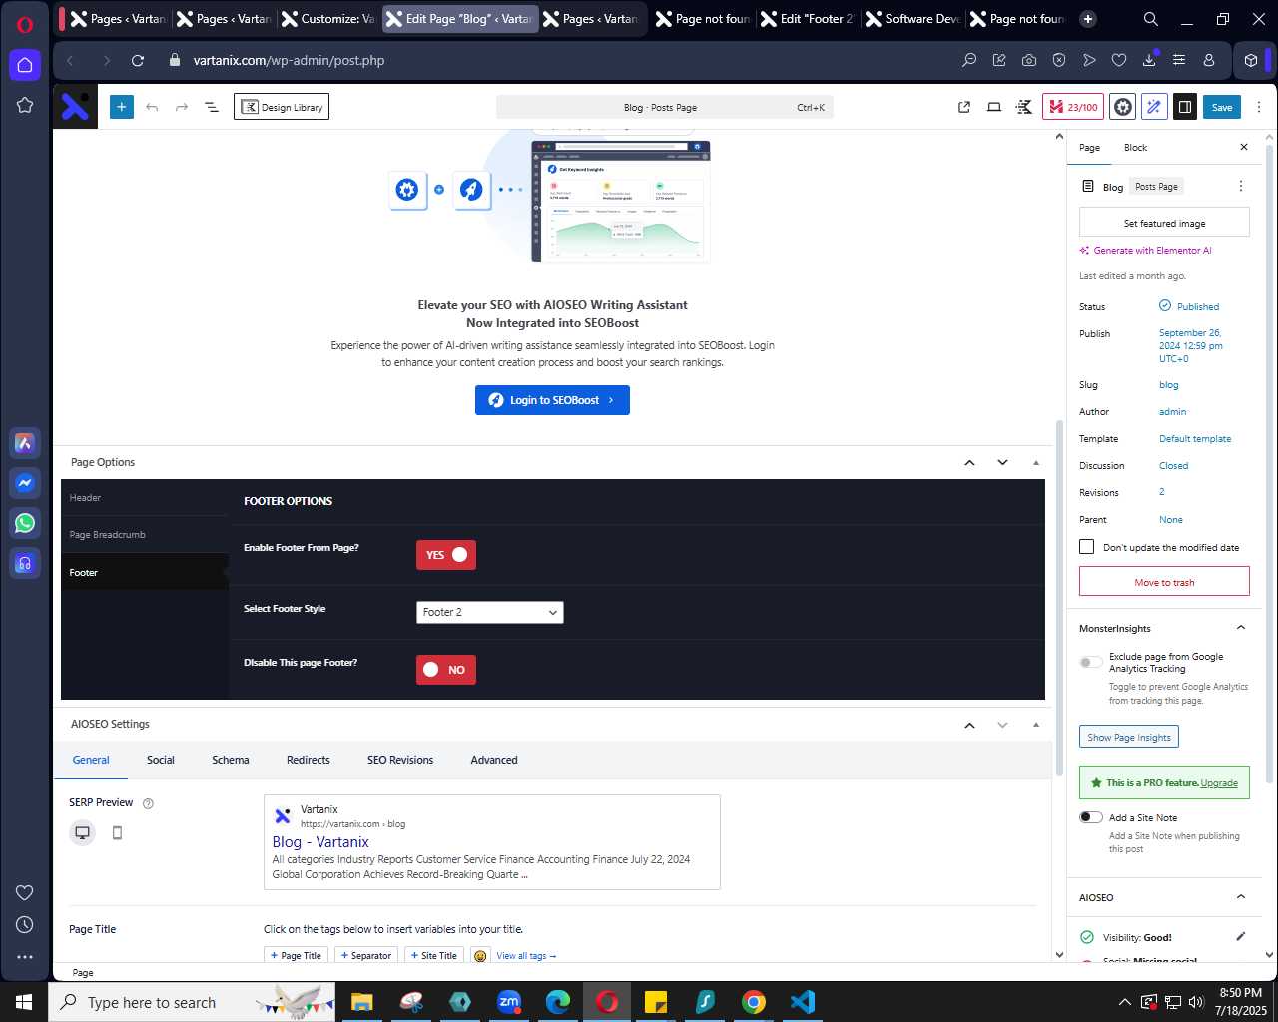Click the Redo arrow in editor toolbar

coord(182,107)
